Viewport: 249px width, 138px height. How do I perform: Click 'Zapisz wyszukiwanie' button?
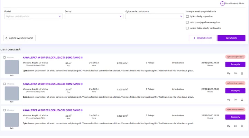tap(19, 38)
